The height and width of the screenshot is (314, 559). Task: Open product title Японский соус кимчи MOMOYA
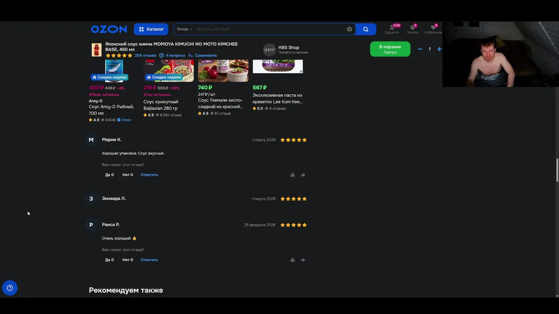(172, 47)
